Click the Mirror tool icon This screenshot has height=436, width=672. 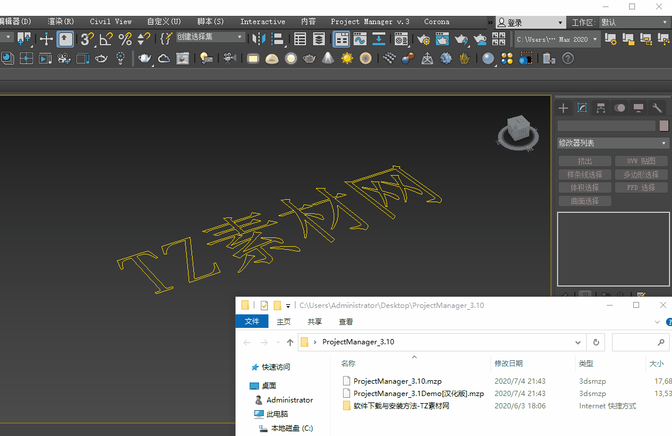(x=258, y=39)
